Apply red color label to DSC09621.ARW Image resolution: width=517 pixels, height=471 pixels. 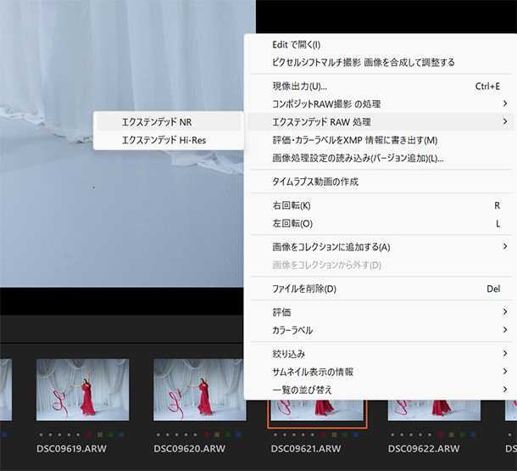coord(324,435)
